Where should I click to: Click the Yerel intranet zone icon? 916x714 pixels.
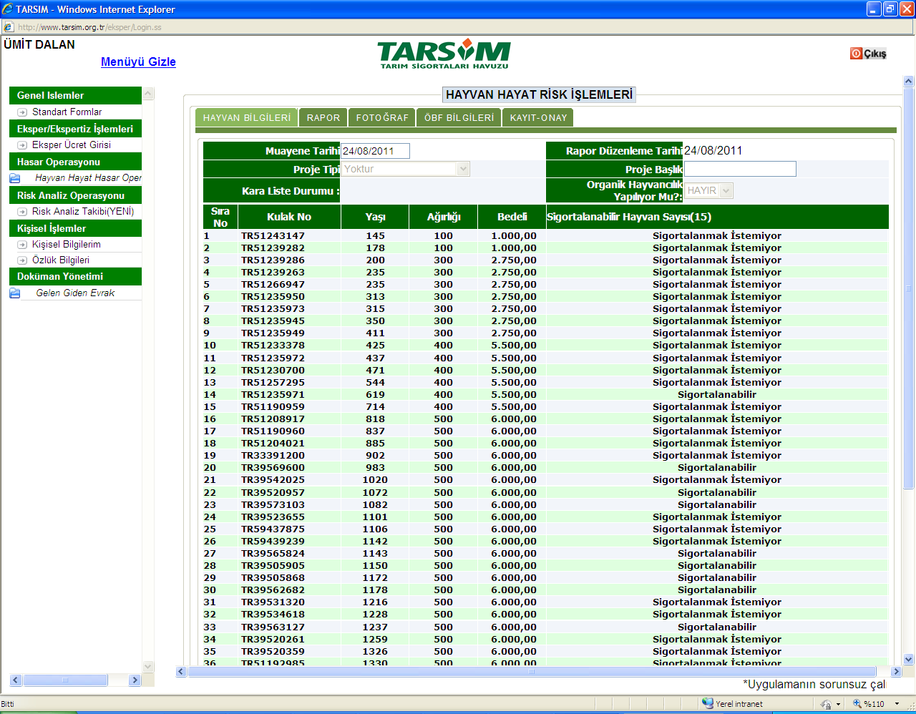[x=708, y=703]
